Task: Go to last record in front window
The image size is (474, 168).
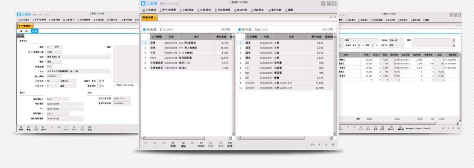Action: pyautogui.click(x=333, y=145)
